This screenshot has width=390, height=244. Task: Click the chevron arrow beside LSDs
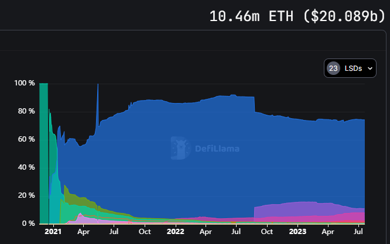(x=370, y=69)
